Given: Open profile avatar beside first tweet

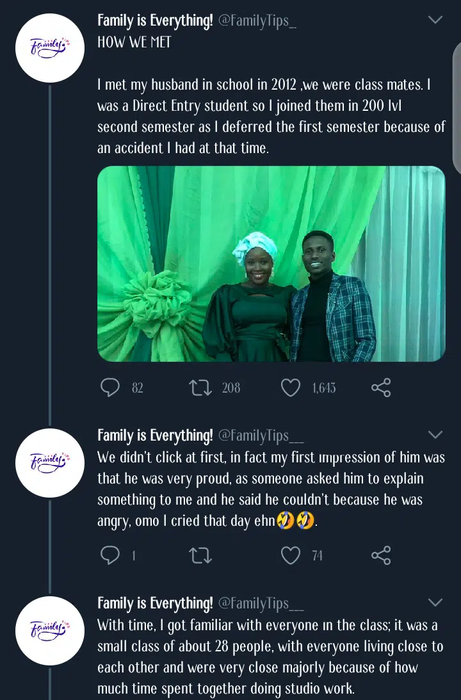Looking at the screenshot, I should pos(49,47).
